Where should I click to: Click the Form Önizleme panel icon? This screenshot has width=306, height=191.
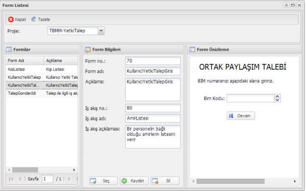click(x=192, y=49)
